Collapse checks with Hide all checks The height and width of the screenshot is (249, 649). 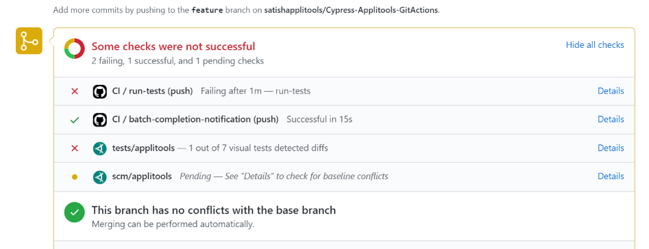tap(595, 45)
